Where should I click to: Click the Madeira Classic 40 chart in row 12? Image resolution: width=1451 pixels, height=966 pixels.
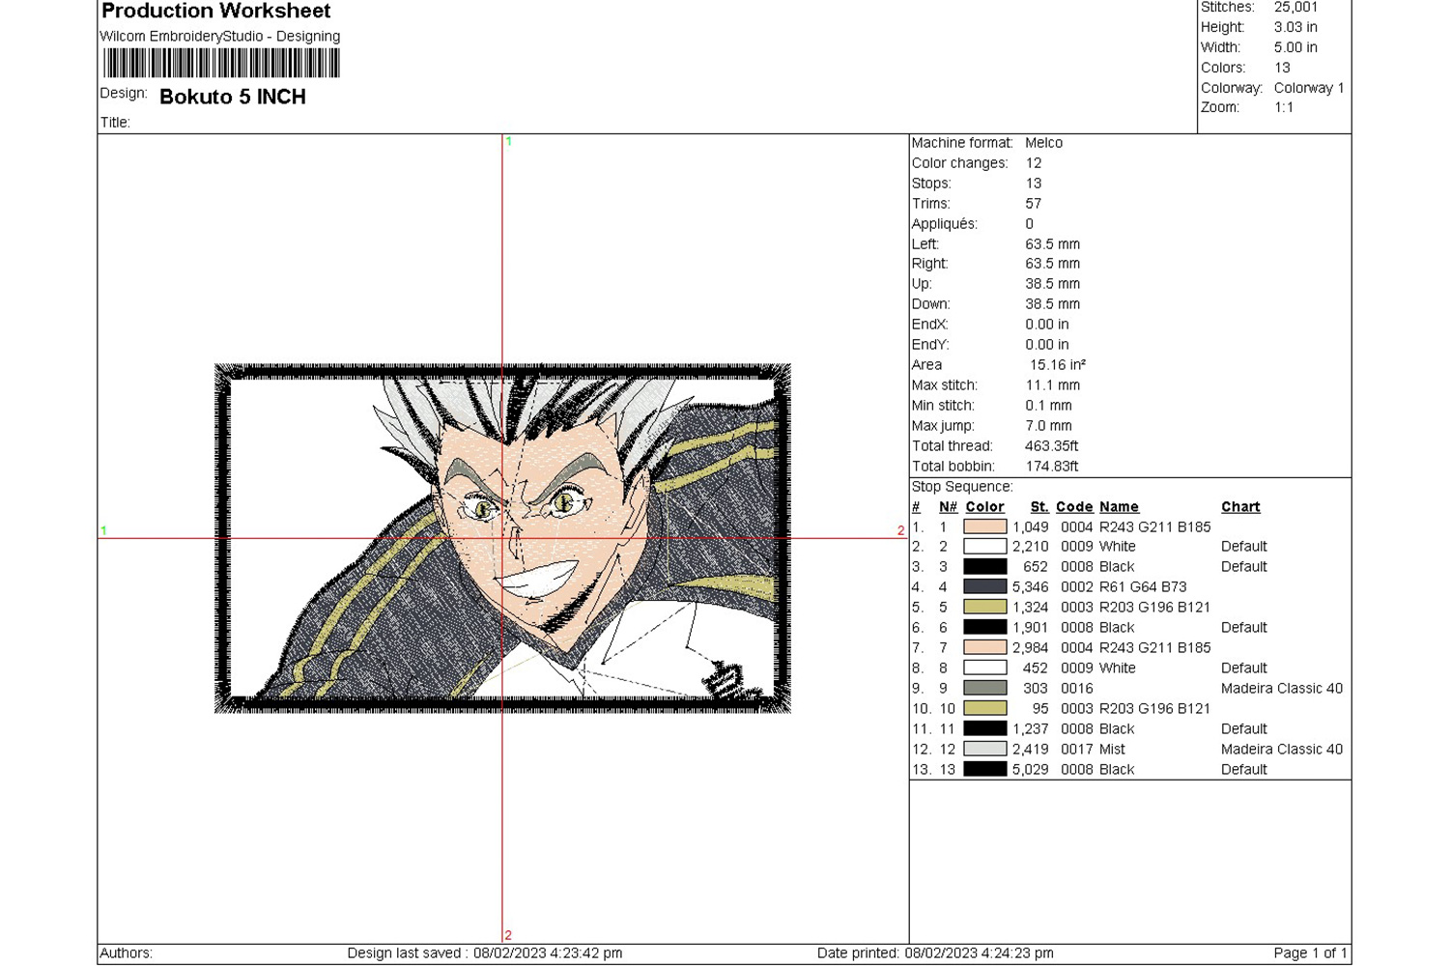[1281, 750]
